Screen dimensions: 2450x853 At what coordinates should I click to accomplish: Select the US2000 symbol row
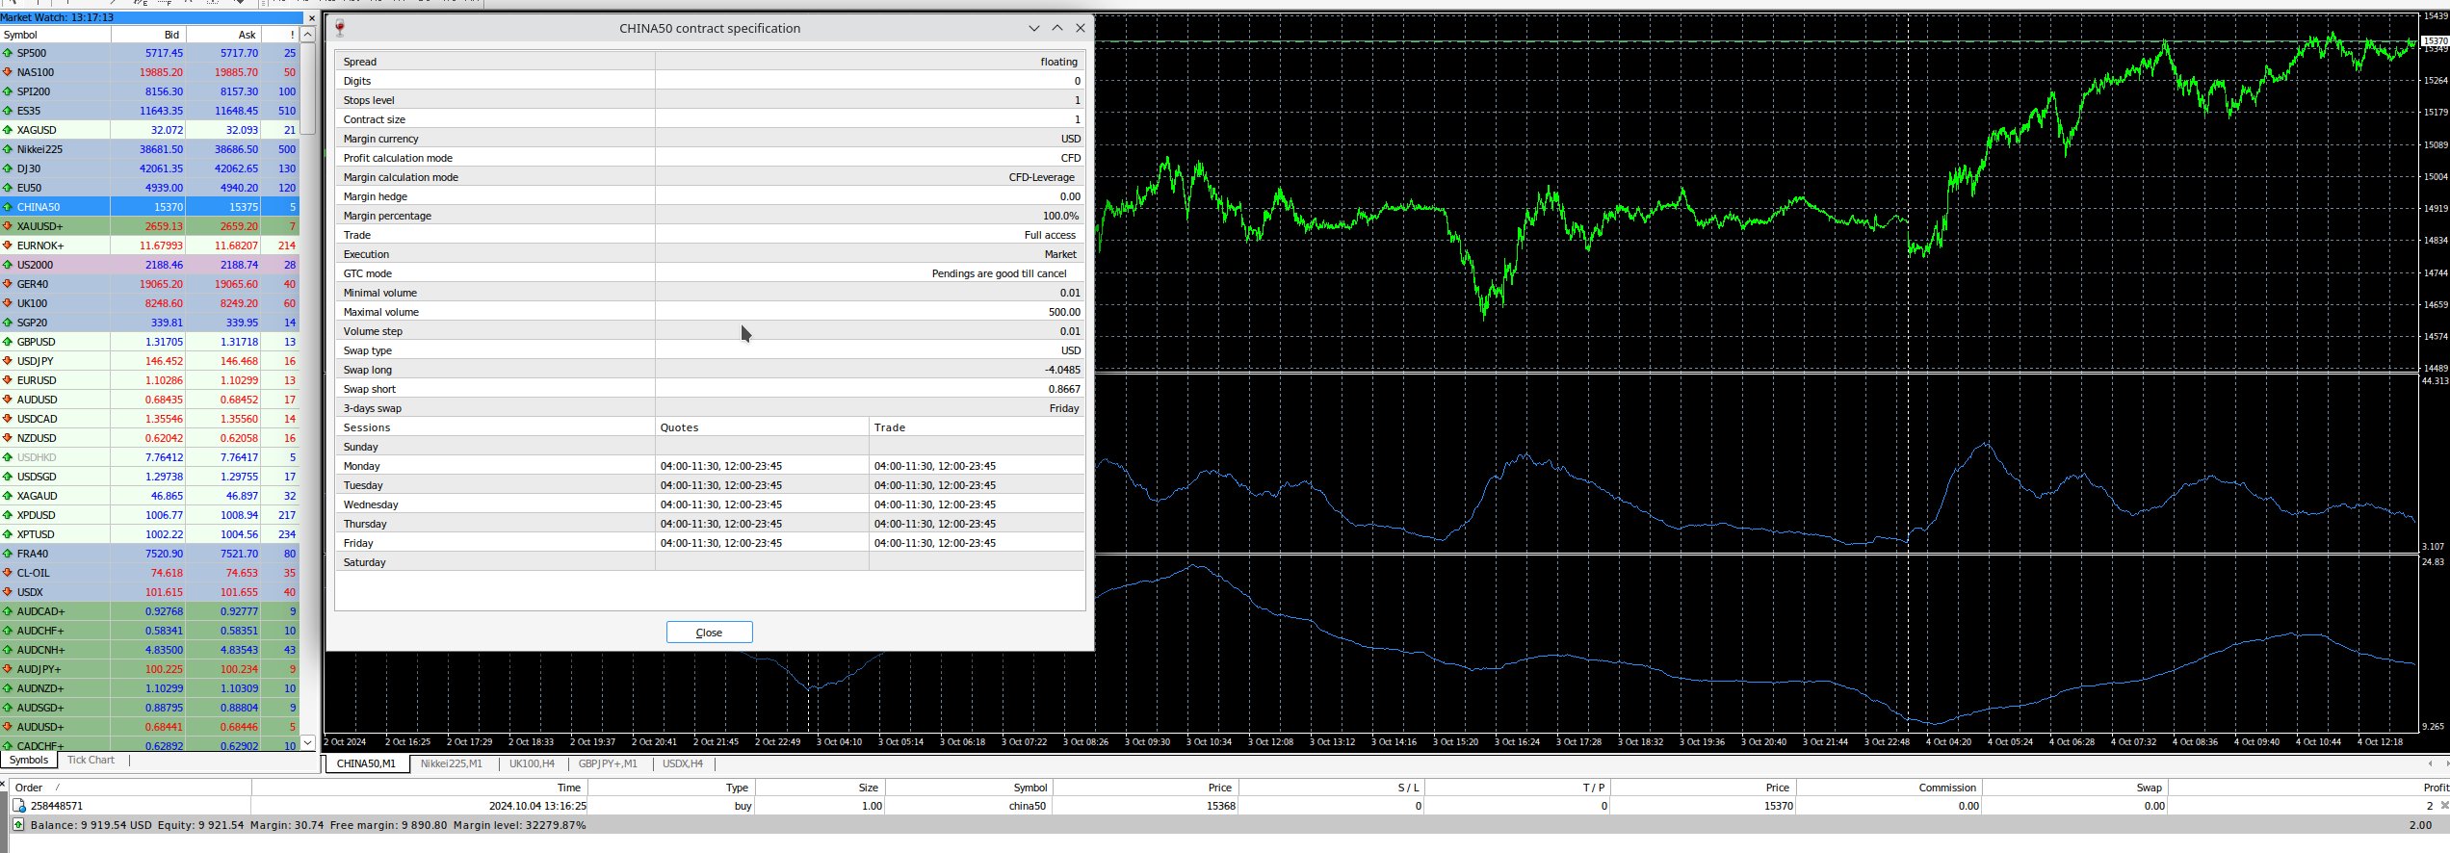(149, 265)
